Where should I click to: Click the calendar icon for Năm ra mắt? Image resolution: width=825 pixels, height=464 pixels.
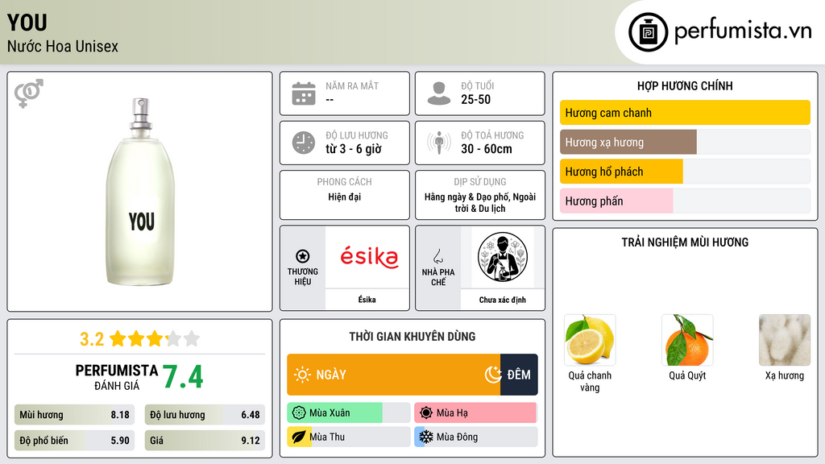click(x=304, y=93)
